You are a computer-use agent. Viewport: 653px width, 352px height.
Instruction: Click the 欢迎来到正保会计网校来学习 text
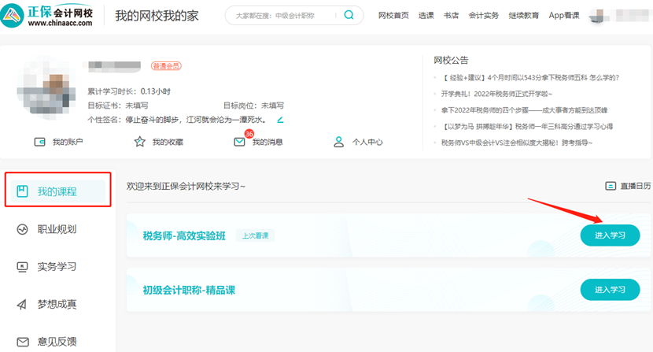(x=186, y=187)
